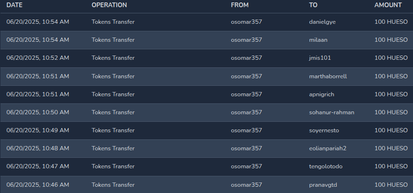Click 100 HUESO amount in the 10:48 AM row
The image size is (413, 193).
pyautogui.click(x=391, y=149)
